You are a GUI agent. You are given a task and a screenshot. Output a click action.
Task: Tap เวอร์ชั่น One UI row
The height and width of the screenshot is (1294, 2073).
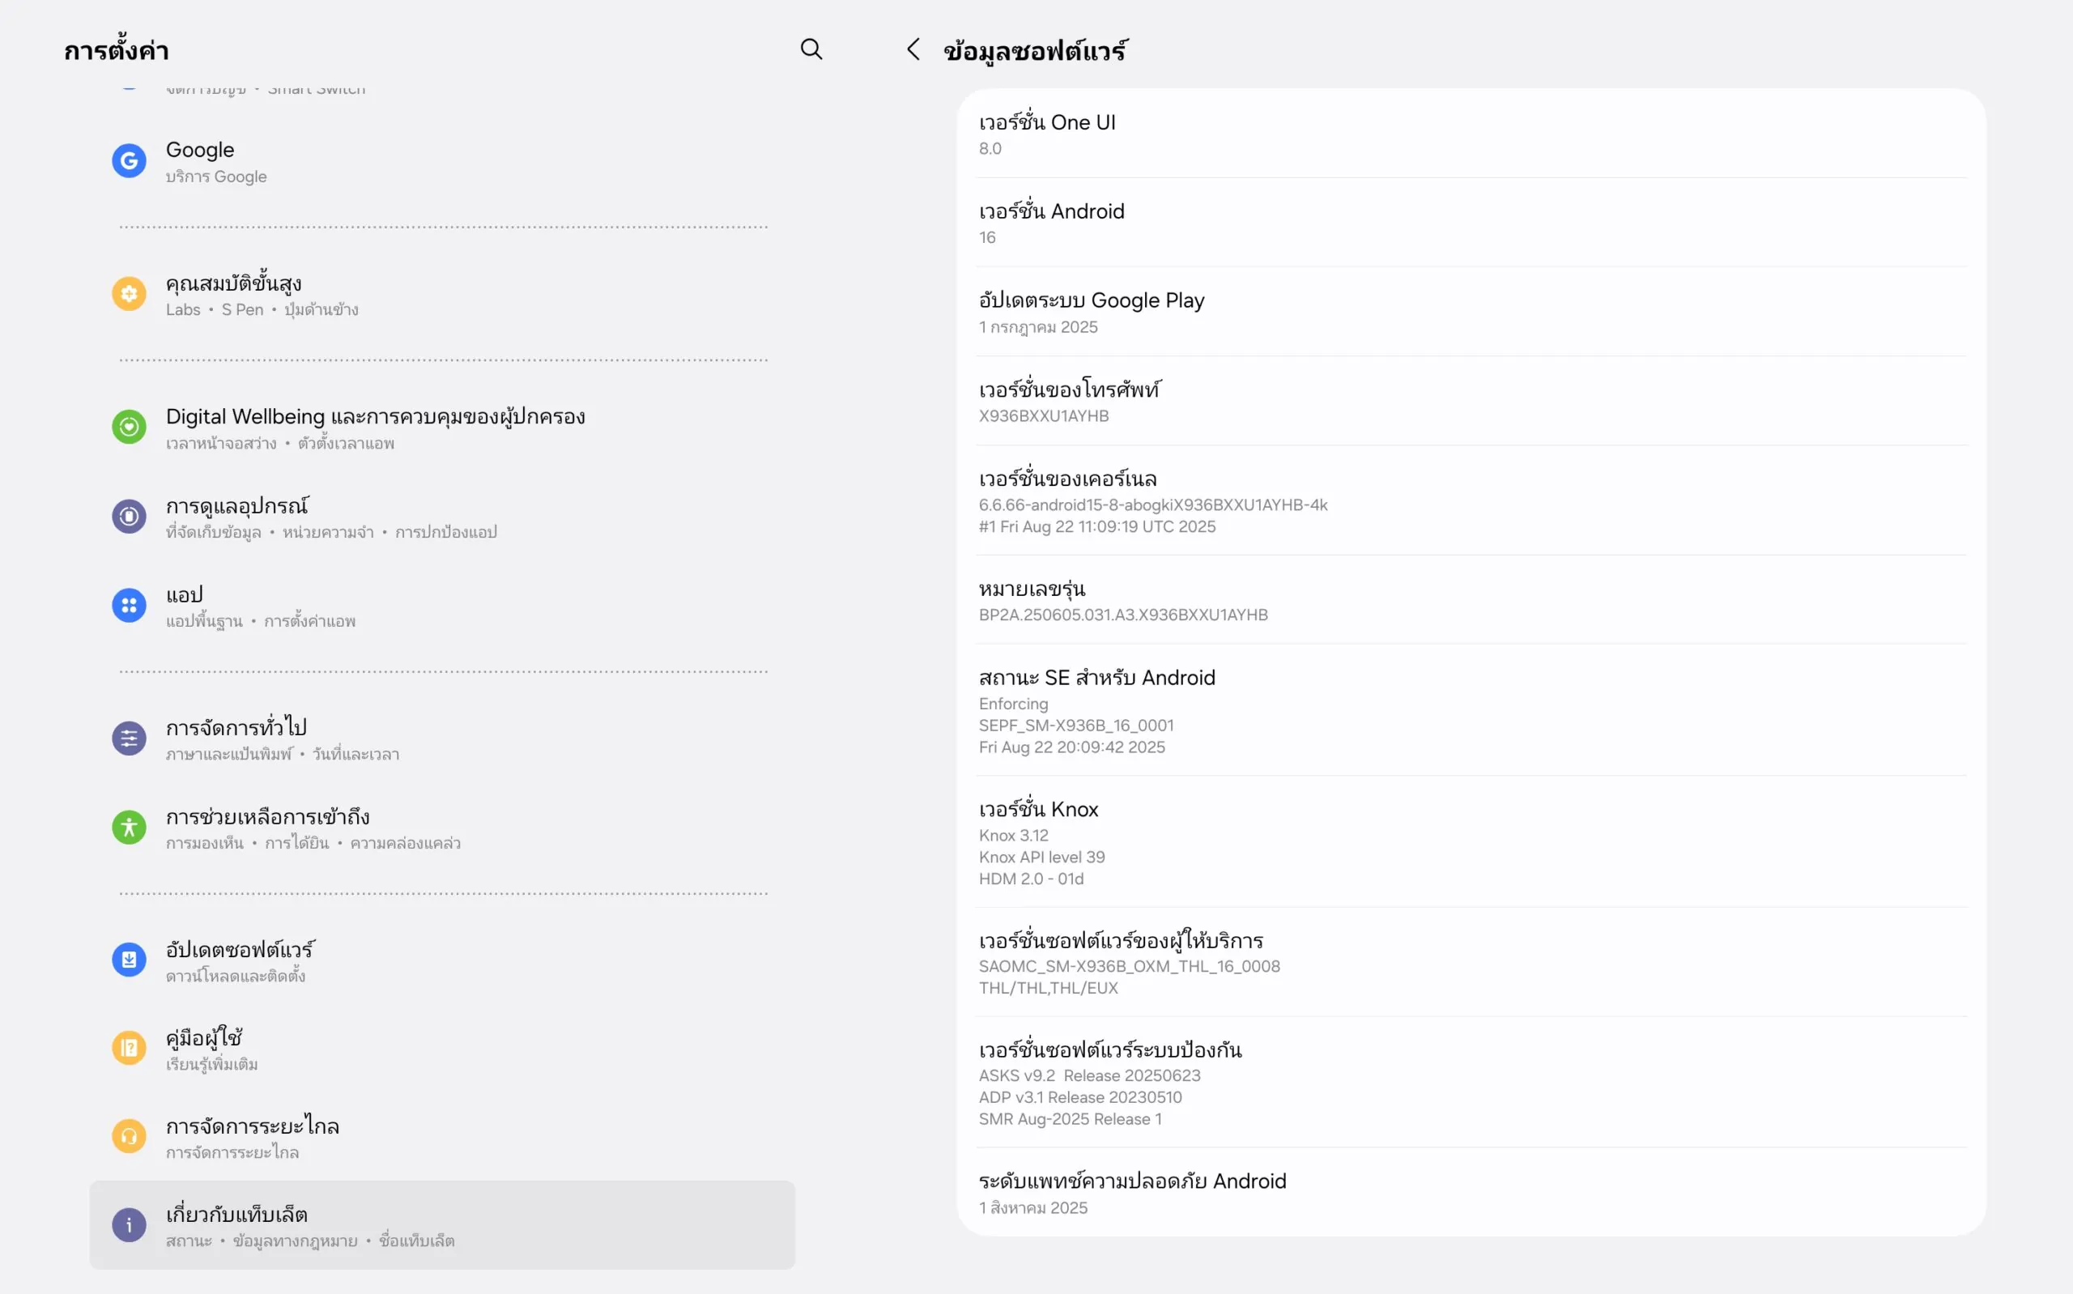pyautogui.click(x=1471, y=134)
